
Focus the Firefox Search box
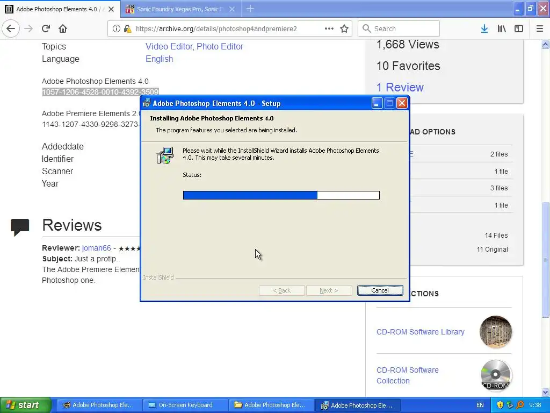click(399, 29)
